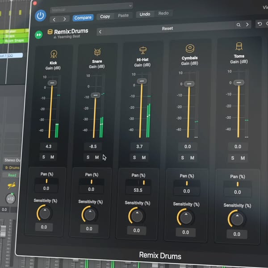Click the circular undo arrow icon
This screenshot has height=268, width=268.
[x=260, y=24]
